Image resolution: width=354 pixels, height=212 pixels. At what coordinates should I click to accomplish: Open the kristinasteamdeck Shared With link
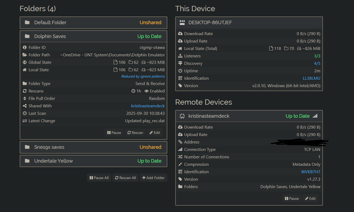click(x=148, y=106)
